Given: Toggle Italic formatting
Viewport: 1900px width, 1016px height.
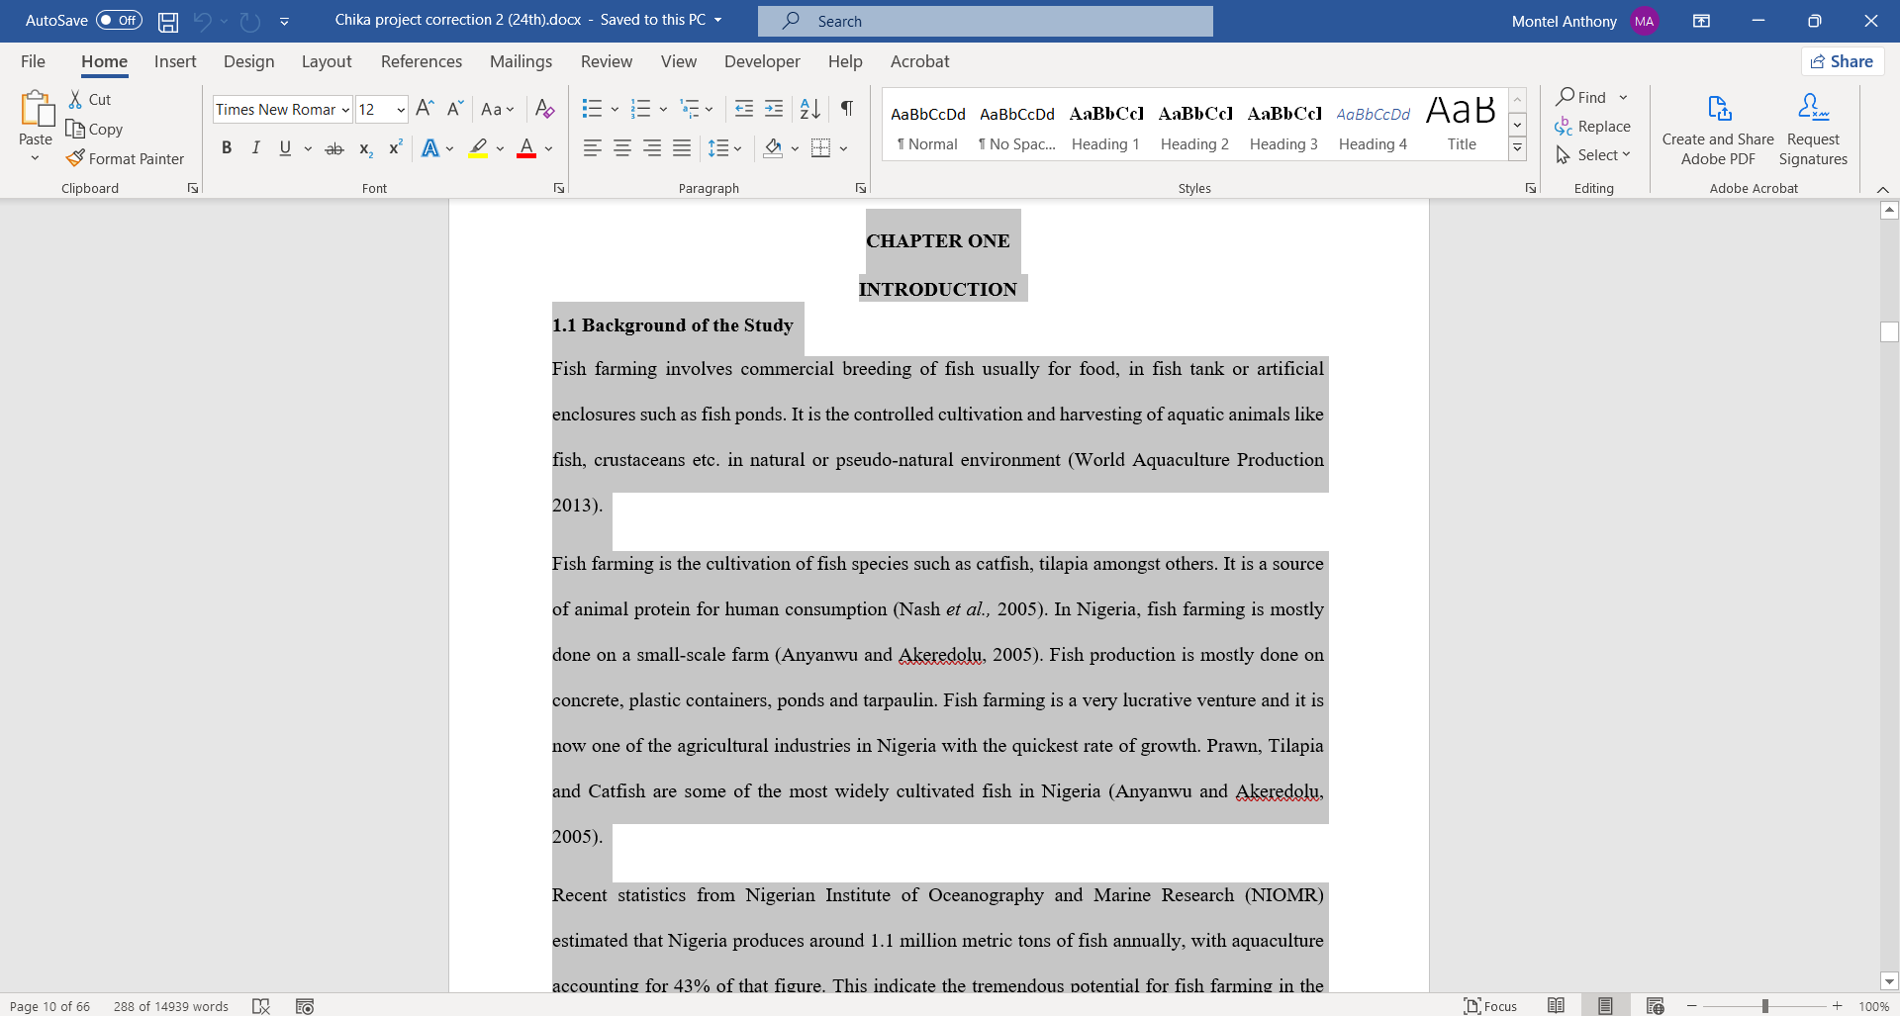Looking at the screenshot, I should pyautogui.click(x=256, y=148).
